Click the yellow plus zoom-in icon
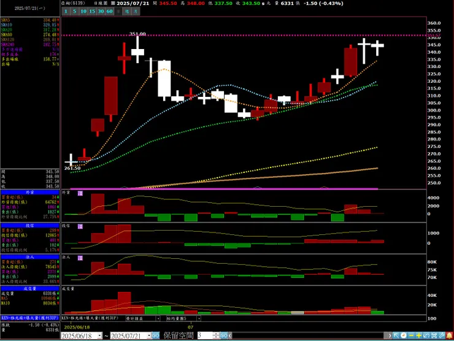The height and width of the screenshot is (341, 454). (418, 336)
